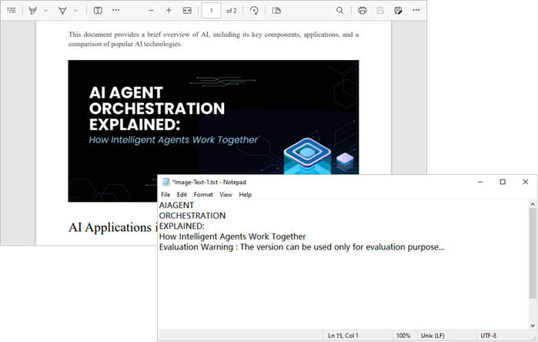Image resolution: width=538 pixels, height=342 pixels.
Task: Click the 'EXPLAINED:' line in Notepad
Action: point(182,226)
